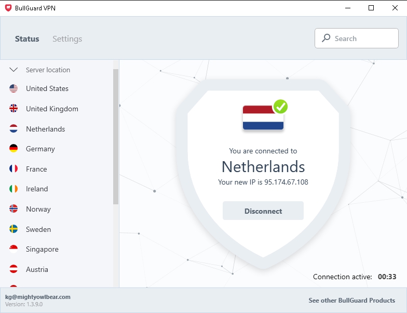
Task: Collapse the Server location chevron
Action: [13, 70]
